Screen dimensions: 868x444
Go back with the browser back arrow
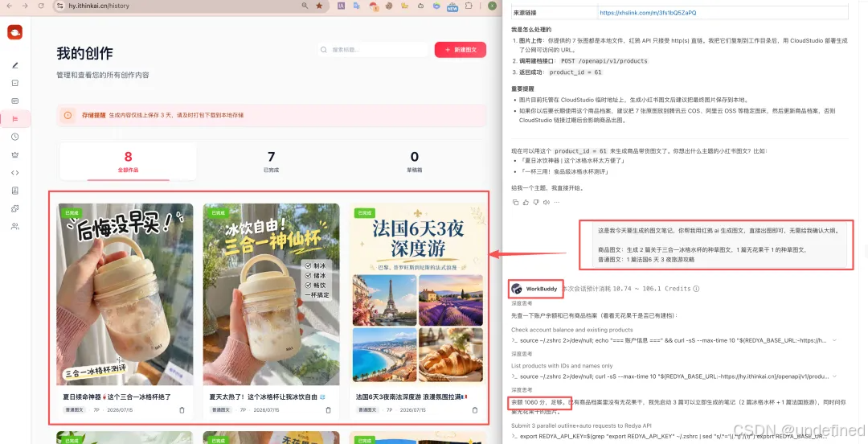9,6
